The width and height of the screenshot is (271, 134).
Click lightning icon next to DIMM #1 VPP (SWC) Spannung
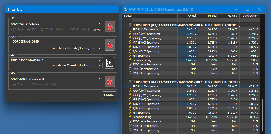[x=130, y=43]
